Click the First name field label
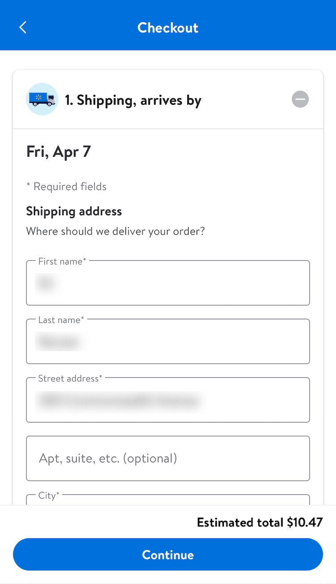Viewport: 336px width, 584px height. [x=62, y=261]
